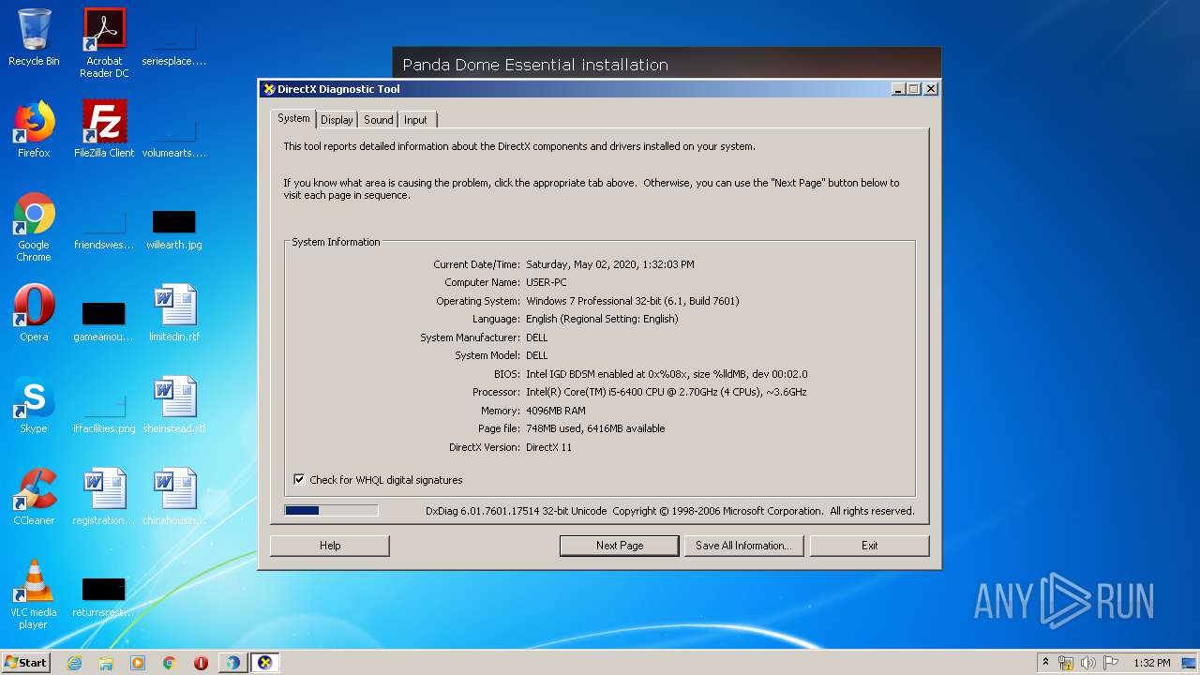Click the Next Page button
The height and width of the screenshot is (675, 1200).
point(620,546)
